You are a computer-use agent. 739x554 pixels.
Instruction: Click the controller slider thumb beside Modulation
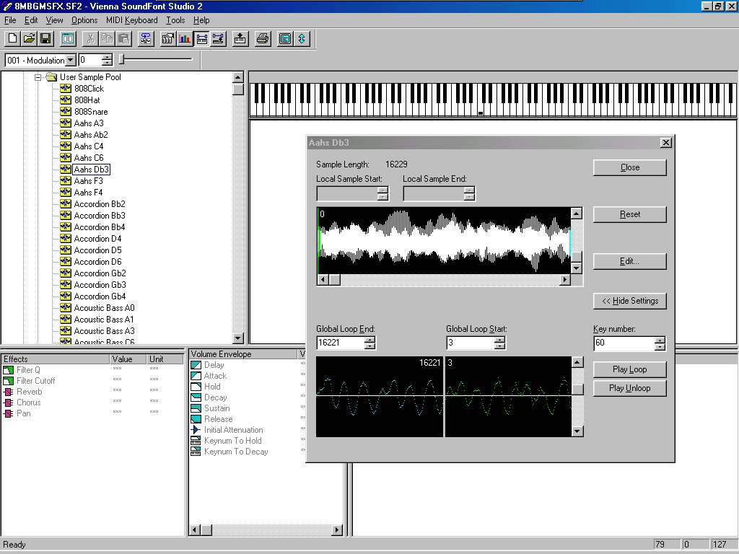tap(121, 59)
